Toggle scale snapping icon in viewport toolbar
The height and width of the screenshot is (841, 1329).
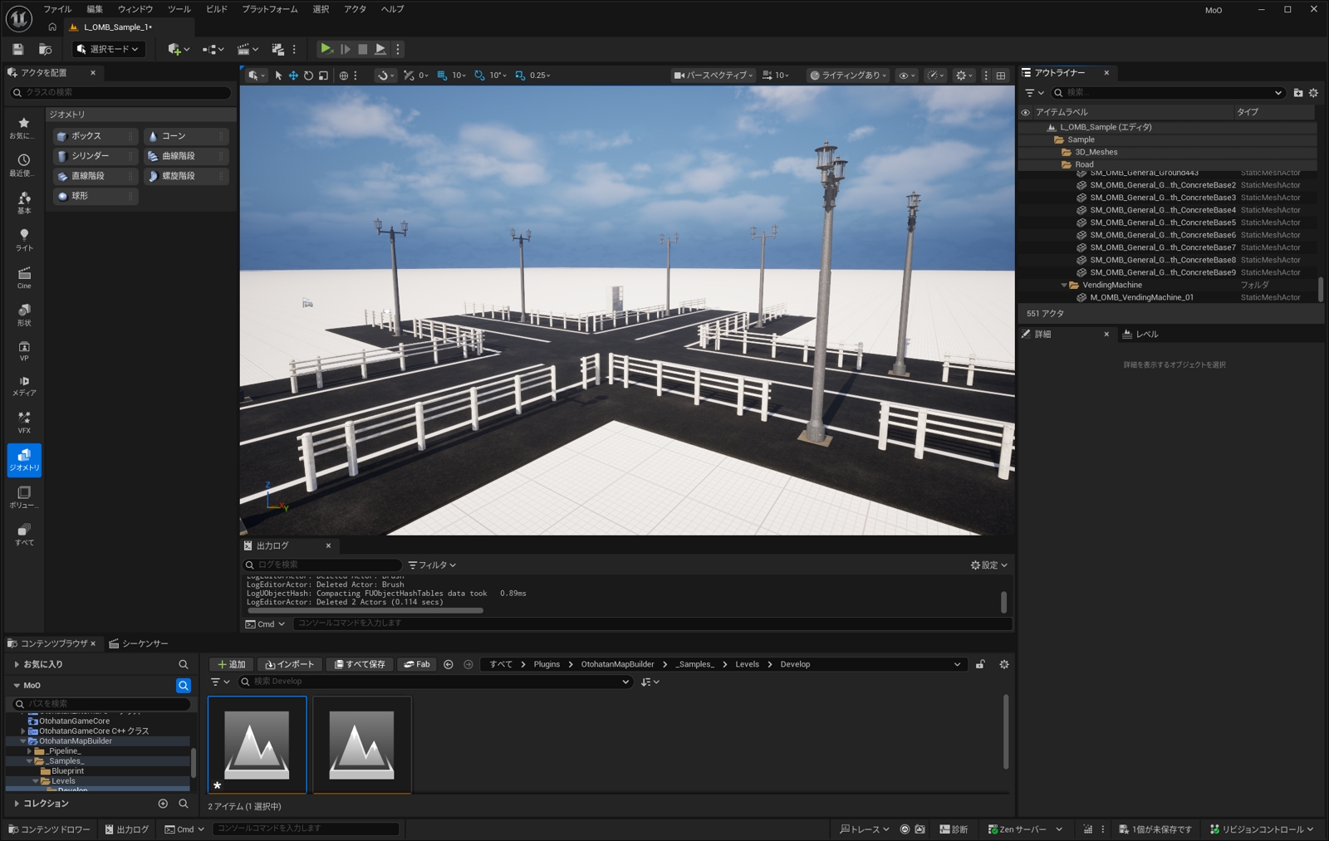(x=520, y=76)
